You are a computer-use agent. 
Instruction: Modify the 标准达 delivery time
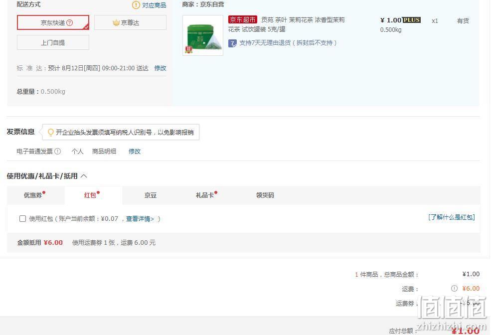[160, 68]
